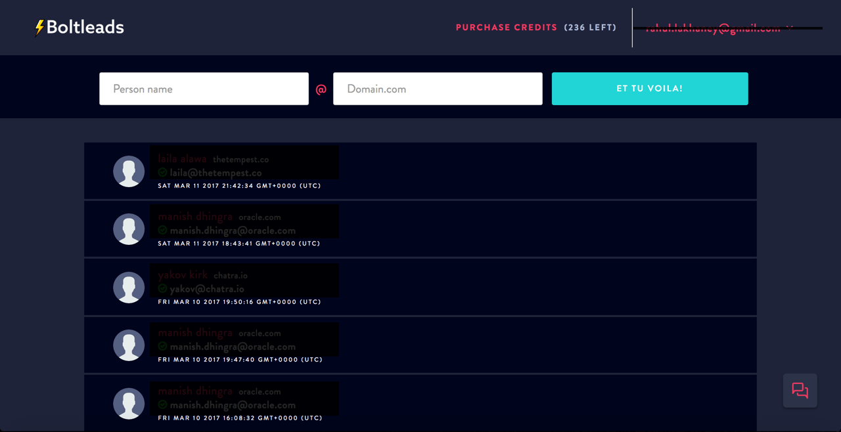This screenshot has height=432, width=841.
Task: Click timestamp FRI MAR 10 2017 19:47:40
Action: point(240,360)
